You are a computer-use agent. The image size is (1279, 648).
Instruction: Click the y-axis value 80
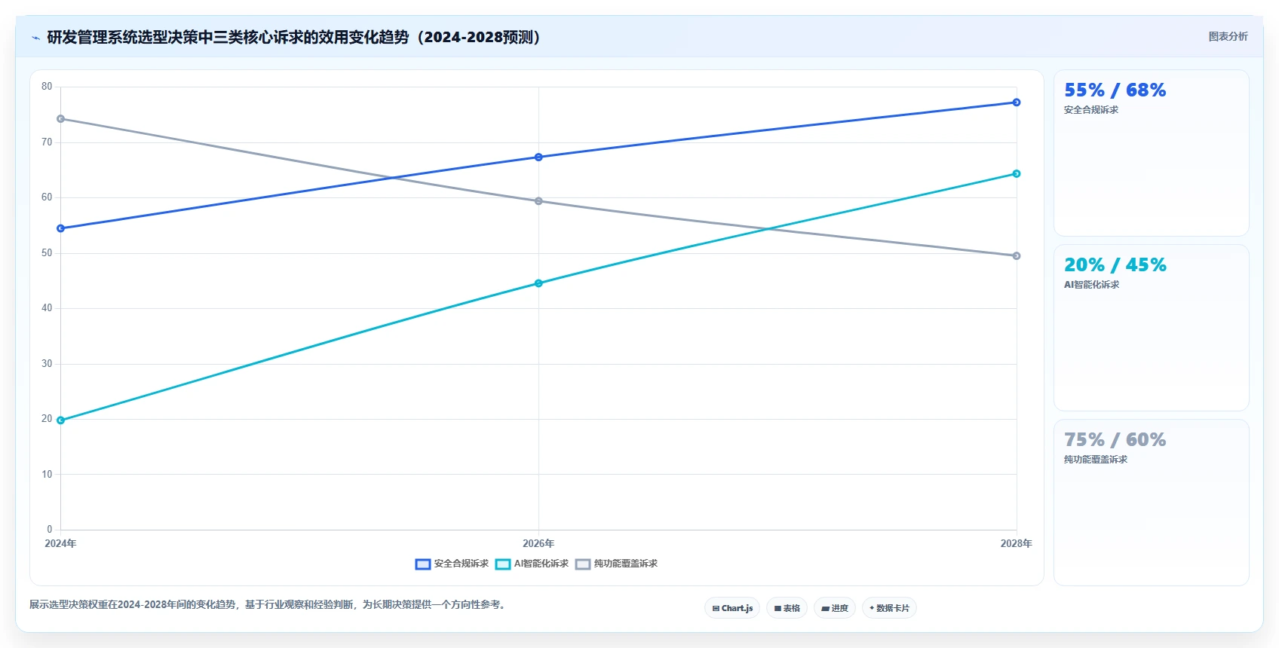click(x=47, y=87)
